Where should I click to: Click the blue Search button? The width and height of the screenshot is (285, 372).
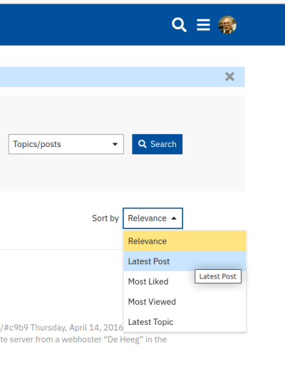tap(157, 144)
